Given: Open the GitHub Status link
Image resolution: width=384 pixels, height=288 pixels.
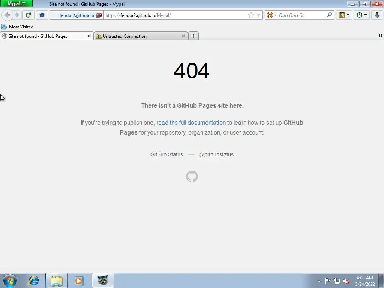Looking at the screenshot, I should [x=166, y=154].
